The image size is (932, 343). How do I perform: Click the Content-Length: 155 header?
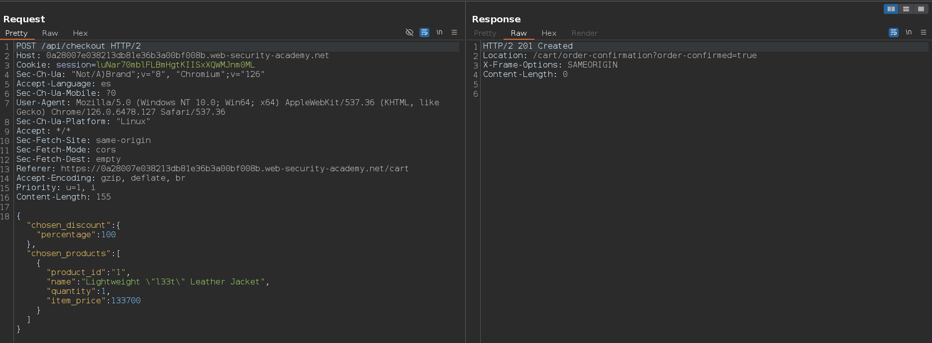coord(64,197)
